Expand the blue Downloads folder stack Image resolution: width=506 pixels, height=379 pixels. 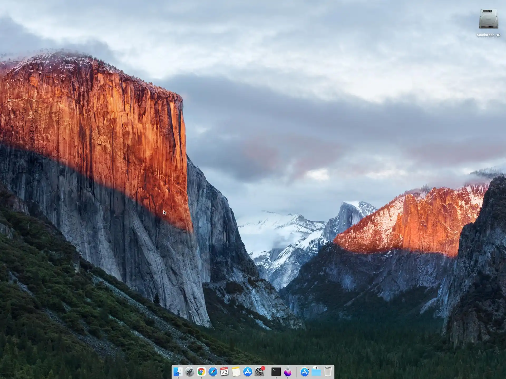coord(316,372)
